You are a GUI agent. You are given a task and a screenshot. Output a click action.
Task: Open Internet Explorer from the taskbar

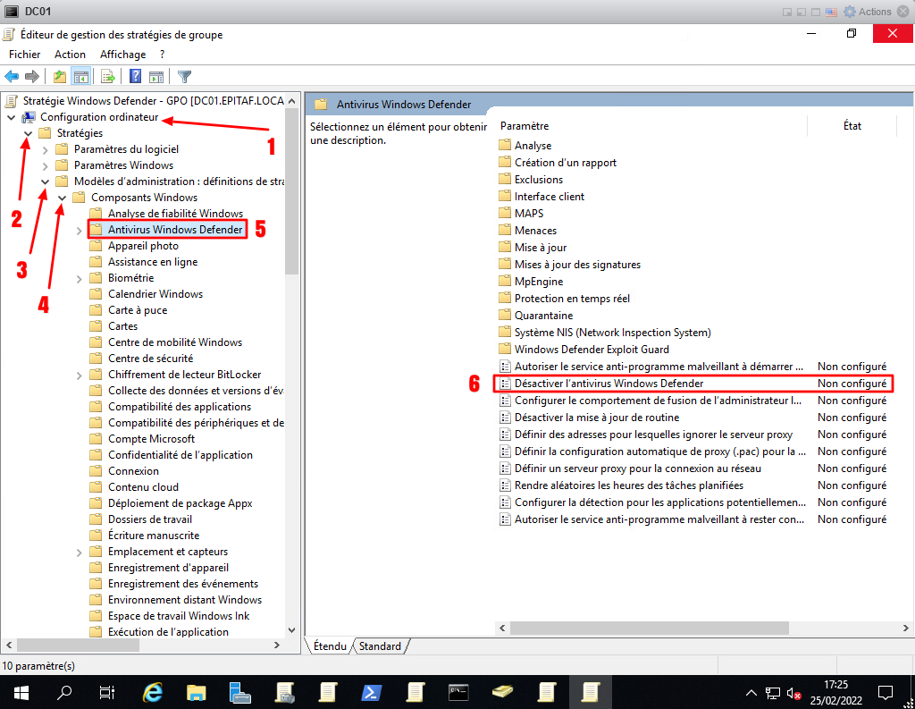pyautogui.click(x=154, y=691)
